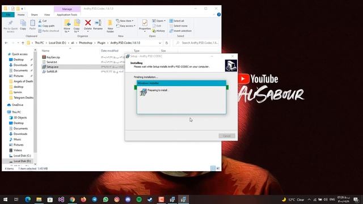Click Cut in Clipboard group
The image size is (363, 204).
pos(43,21)
